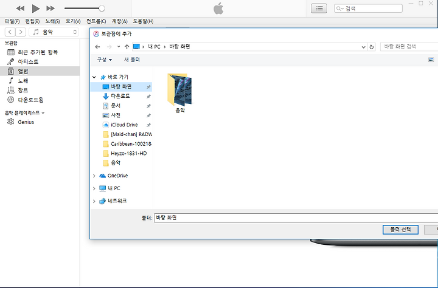This screenshot has width=438, height=288.
Task: Click 바탕 화면 in the address path
Action: tap(179, 47)
